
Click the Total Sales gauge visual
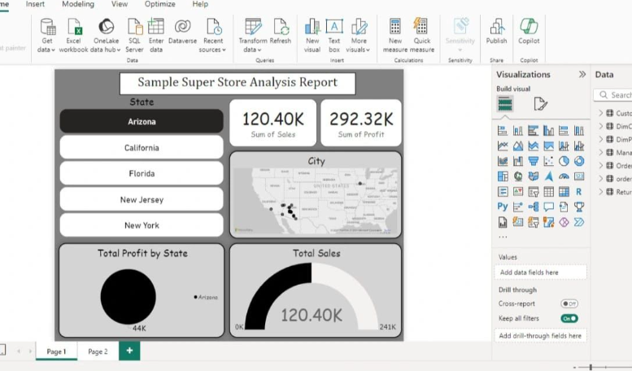click(x=315, y=301)
